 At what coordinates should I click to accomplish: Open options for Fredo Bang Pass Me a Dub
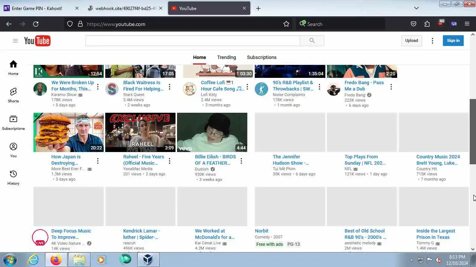coord(391,87)
